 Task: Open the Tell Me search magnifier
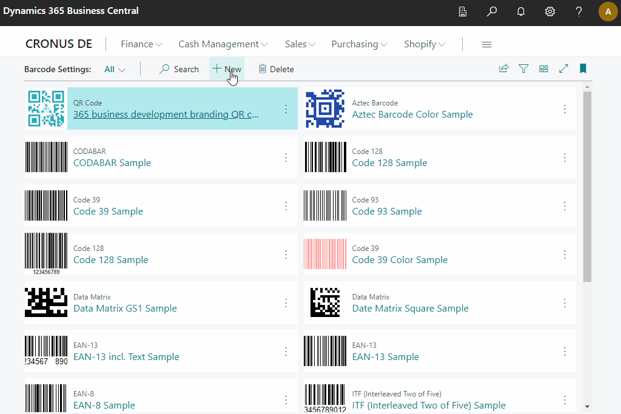[x=492, y=12]
